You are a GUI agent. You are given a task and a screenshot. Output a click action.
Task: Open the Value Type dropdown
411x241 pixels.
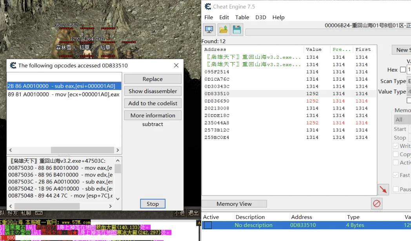[409, 92]
